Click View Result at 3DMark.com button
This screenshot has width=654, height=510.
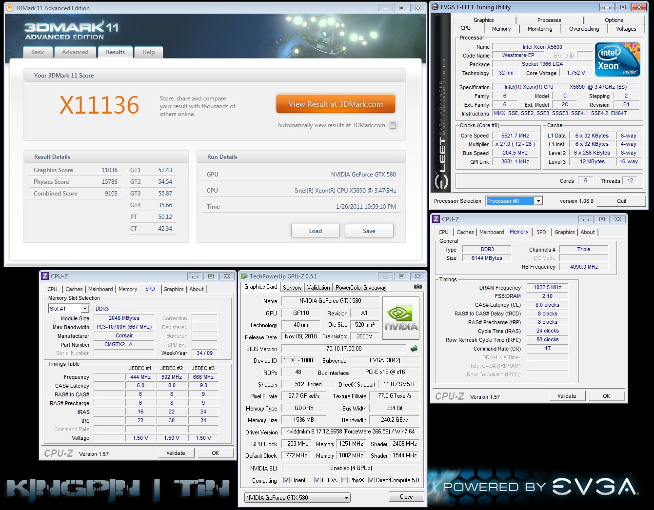pos(336,104)
